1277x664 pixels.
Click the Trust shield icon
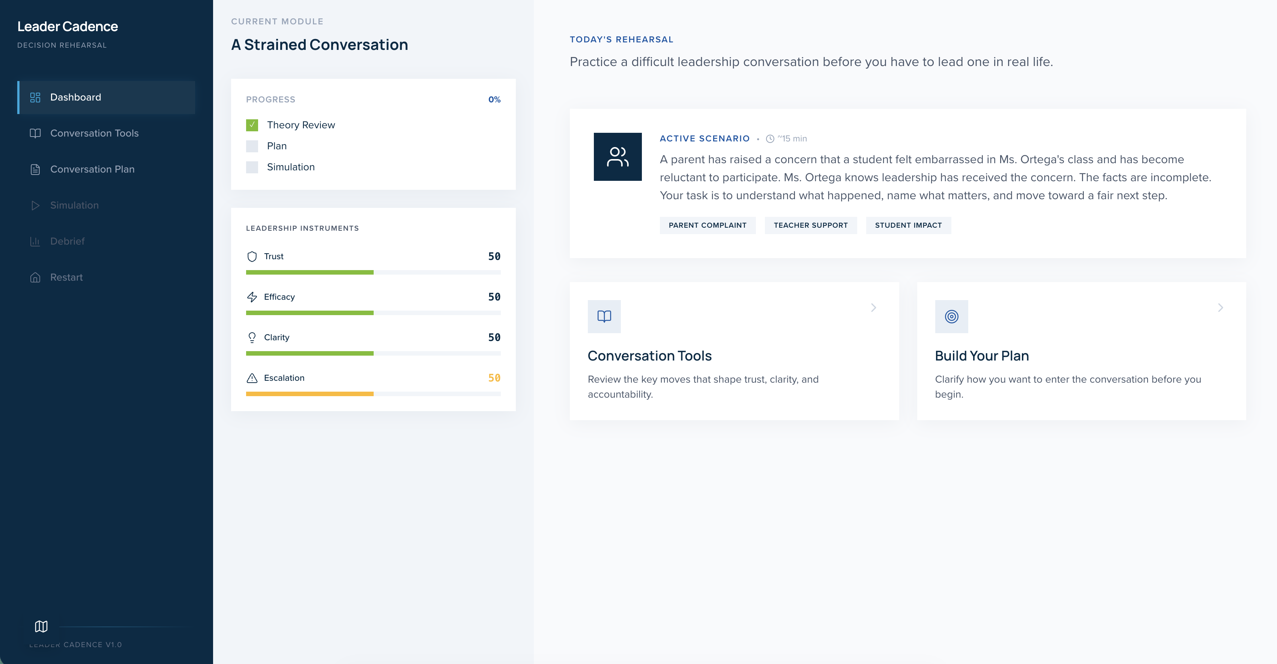tap(252, 256)
